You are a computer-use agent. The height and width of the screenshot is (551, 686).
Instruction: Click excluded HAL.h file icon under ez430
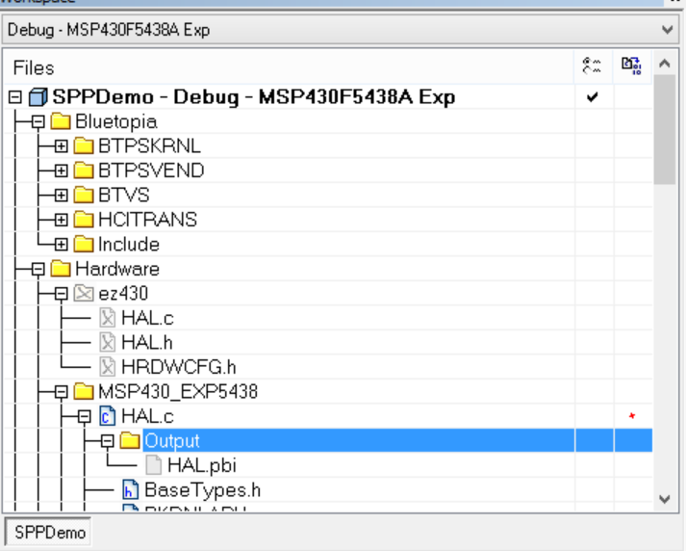point(107,342)
